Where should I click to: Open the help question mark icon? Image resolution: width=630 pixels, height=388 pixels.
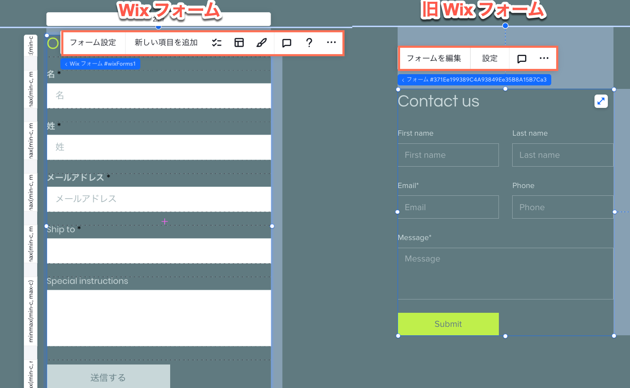pyautogui.click(x=309, y=43)
